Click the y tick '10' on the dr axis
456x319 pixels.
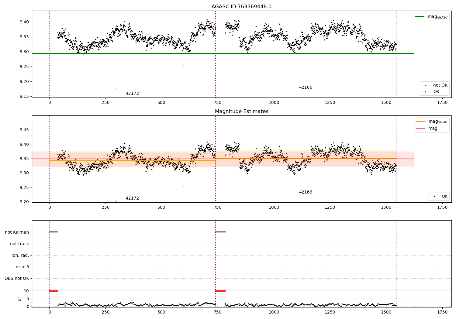click(26, 291)
